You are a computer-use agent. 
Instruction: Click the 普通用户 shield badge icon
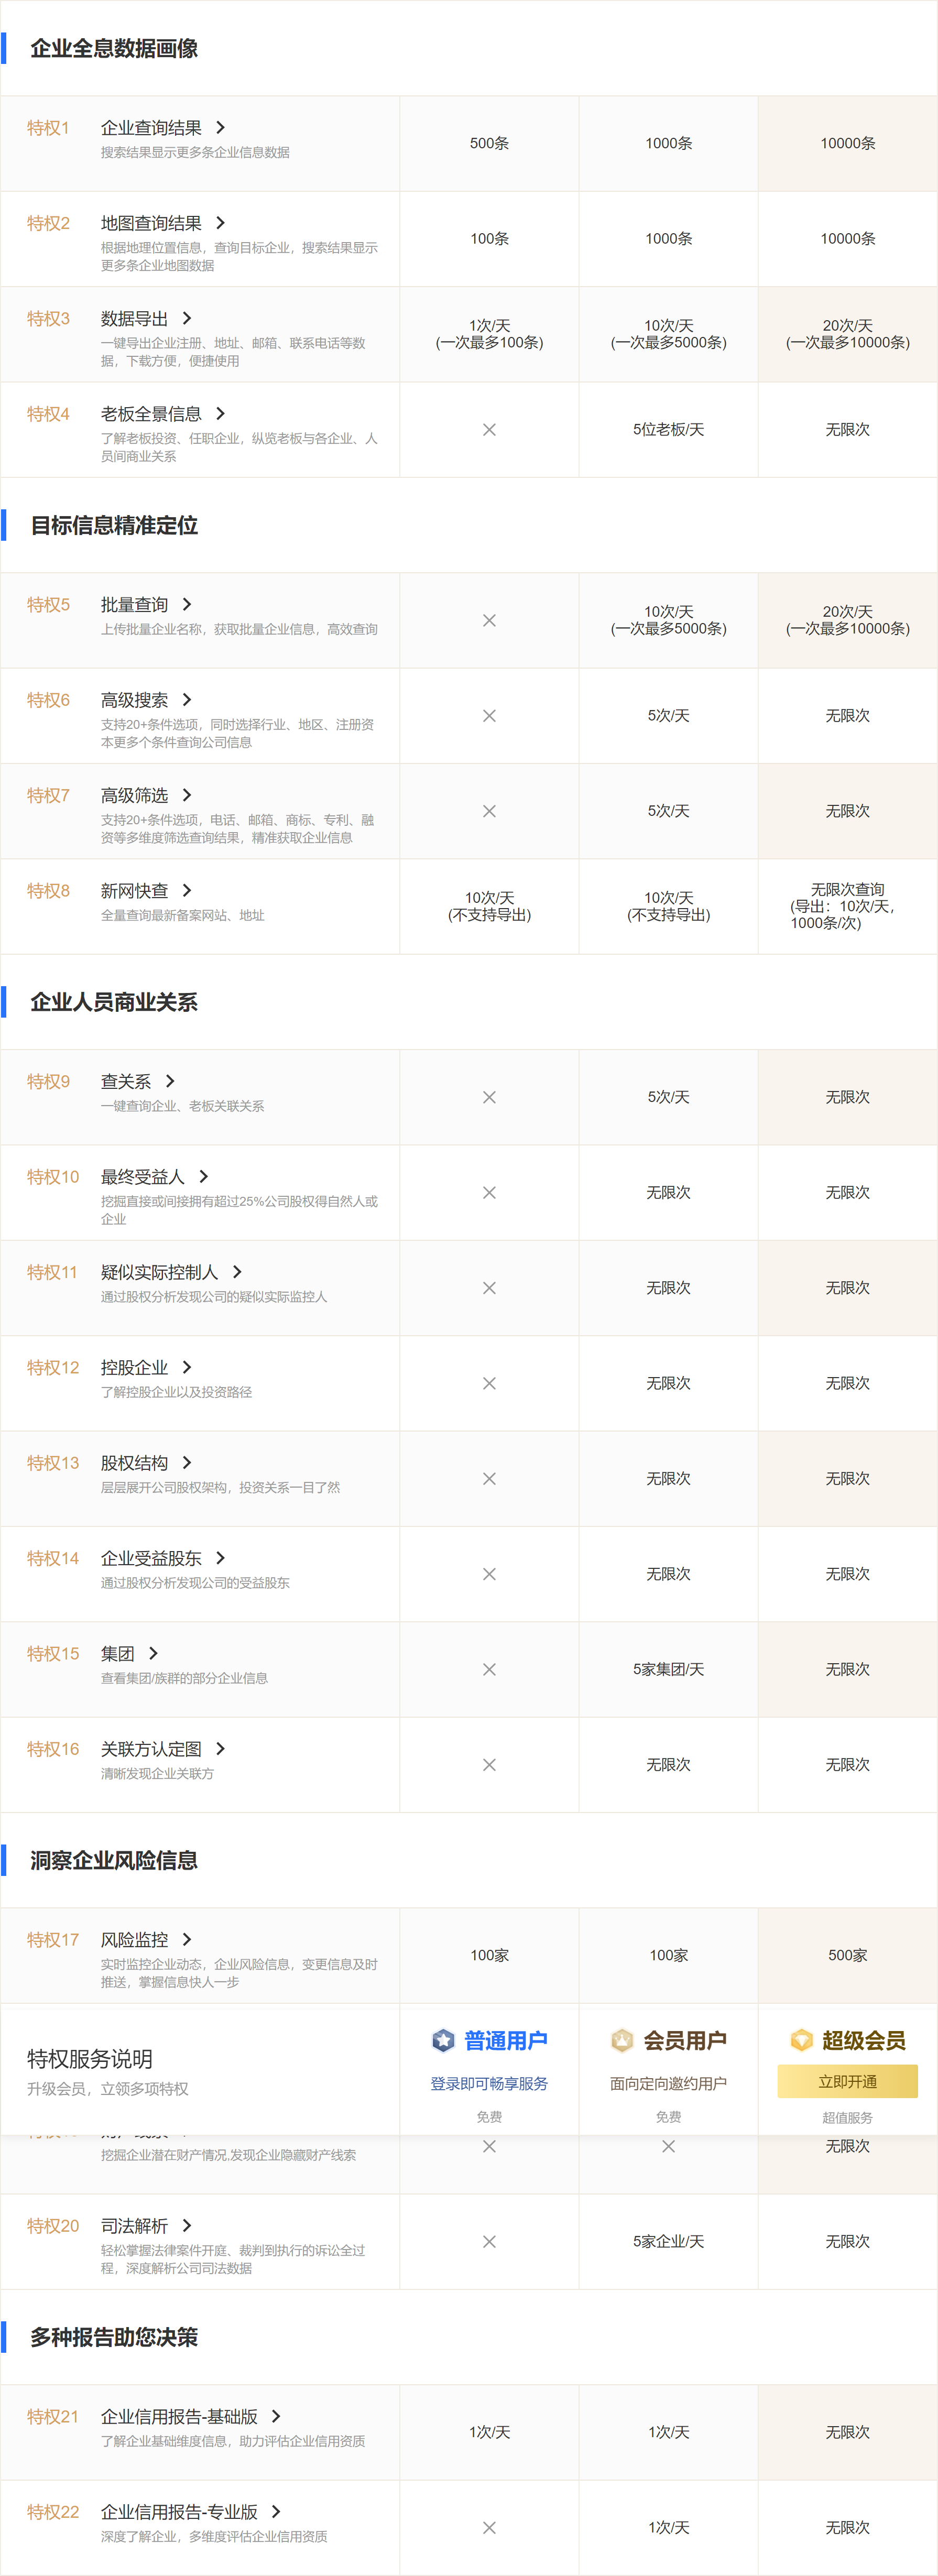(443, 2040)
